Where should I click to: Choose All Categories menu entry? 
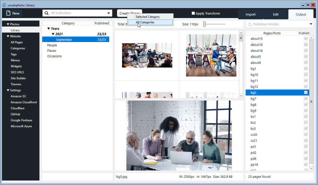pyautogui.click(x=150, y=22)
